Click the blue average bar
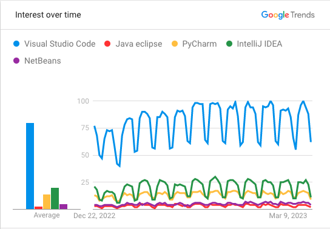The image size is (330, 229). (x=30, y=166)
